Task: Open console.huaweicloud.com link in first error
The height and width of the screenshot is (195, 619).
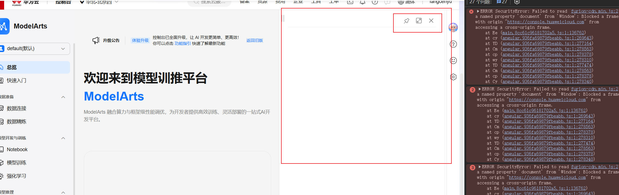Action: (x=546, y=22)
